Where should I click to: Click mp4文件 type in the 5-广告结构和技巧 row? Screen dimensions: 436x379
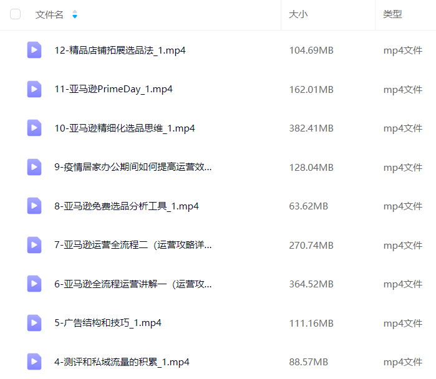(403, 324)
